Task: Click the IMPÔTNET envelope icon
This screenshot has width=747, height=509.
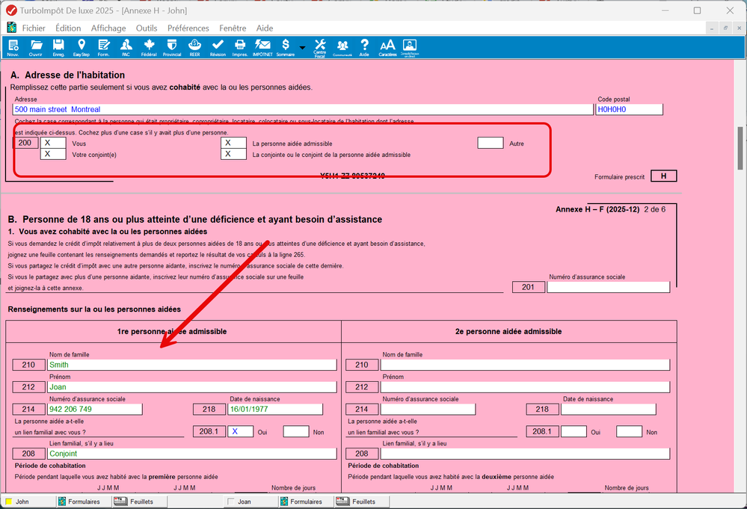Action: [262, 48]
